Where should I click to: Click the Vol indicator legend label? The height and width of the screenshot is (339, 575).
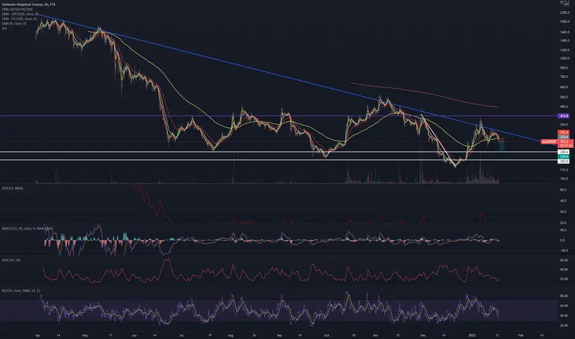(x=4, y=28)
